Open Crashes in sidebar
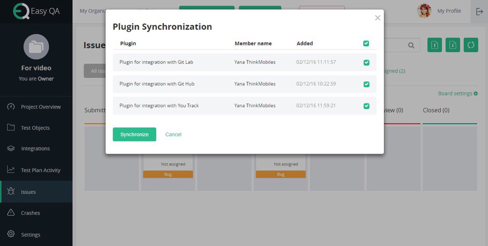Viewport: 488px width, 246px height. point(36,213)
